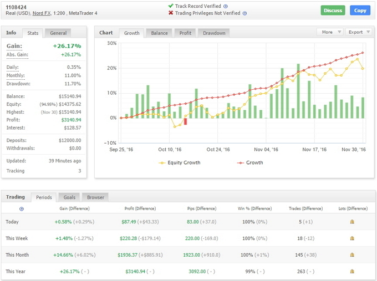Click the last yellow Equity Growth point
377x281 pixels.
point(363,69)
